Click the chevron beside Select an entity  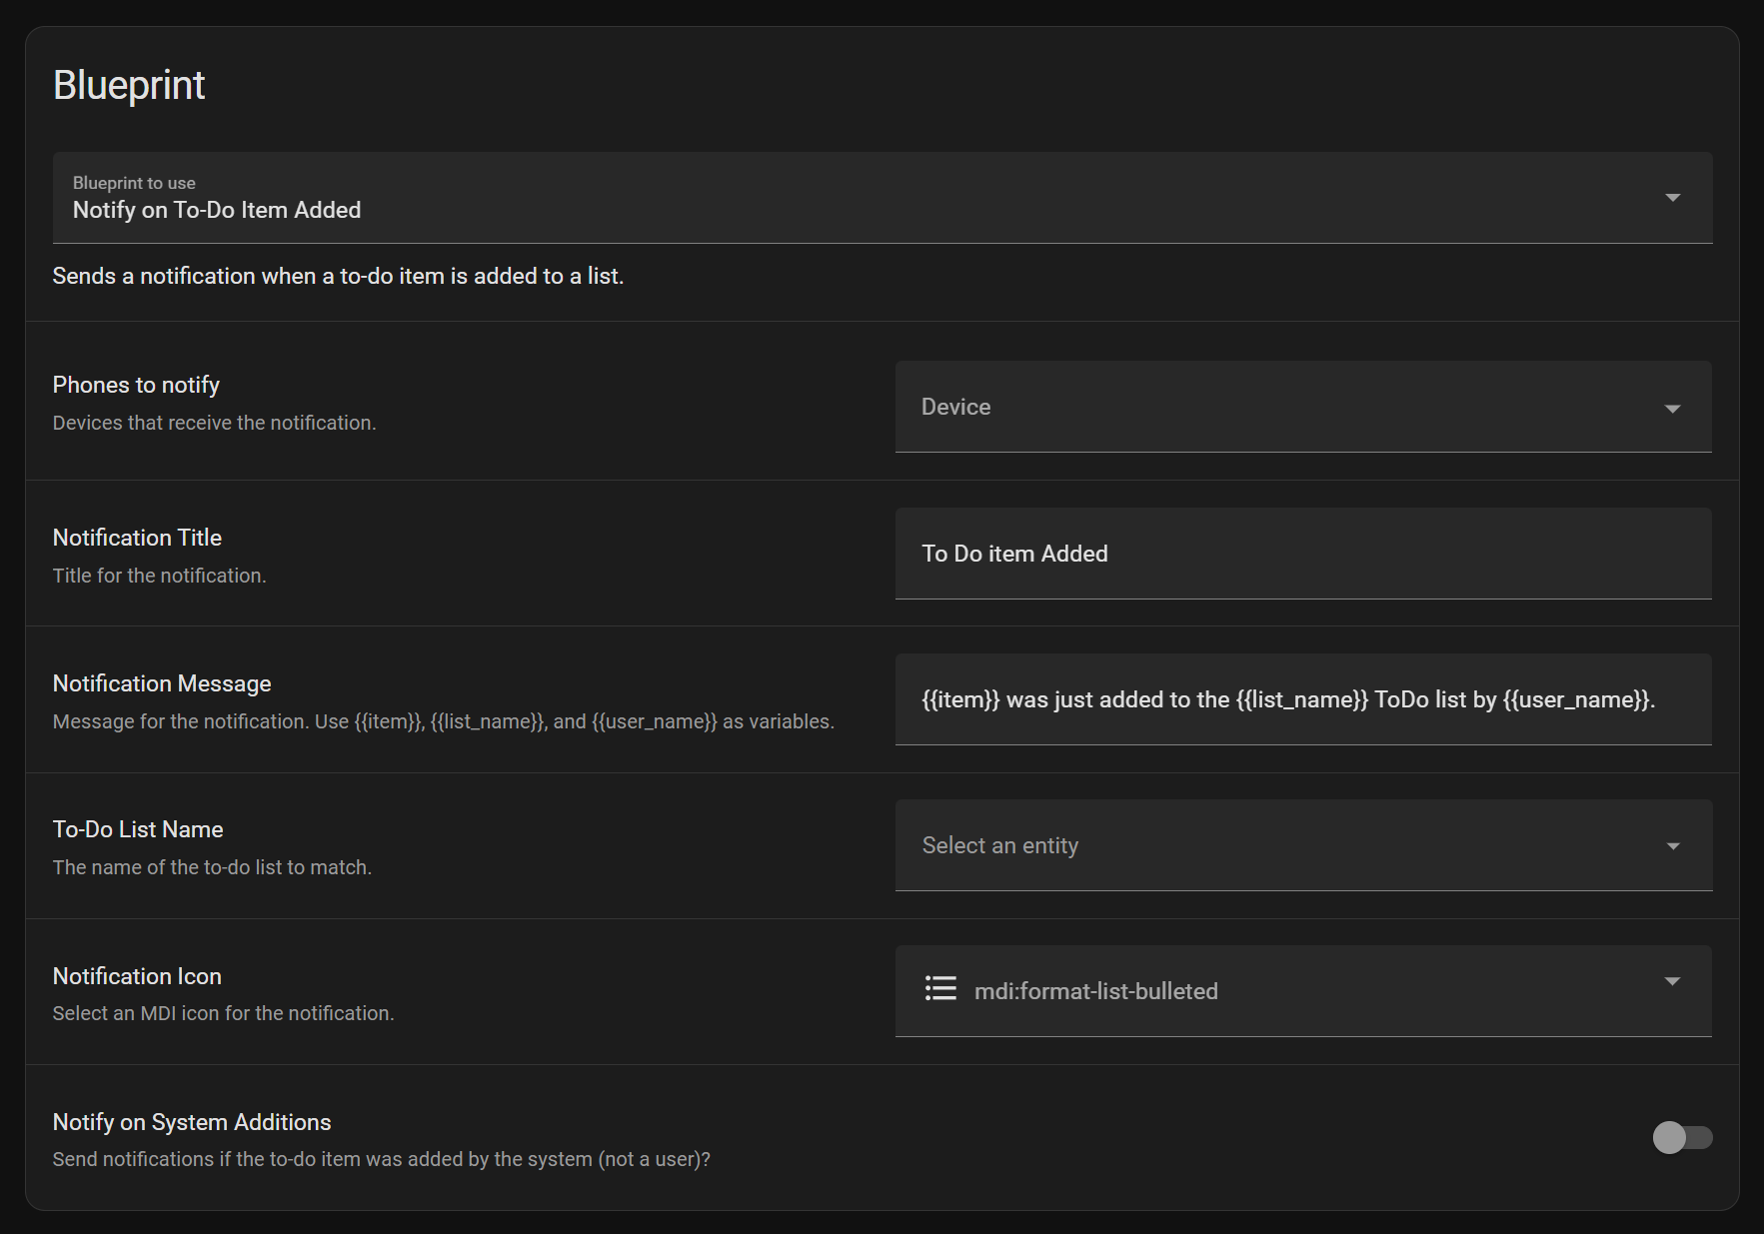[x=1672, y=845]
